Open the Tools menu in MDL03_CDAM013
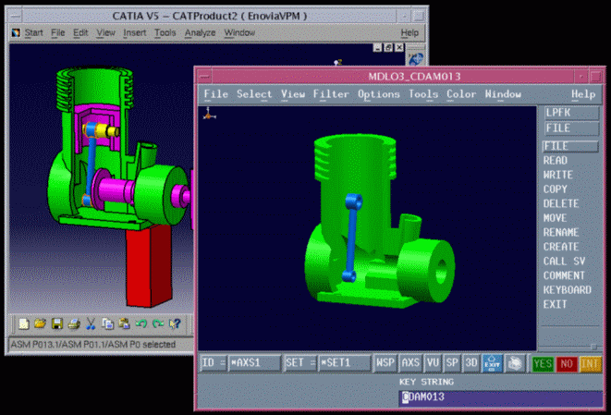Screen dimensions: 611x415 (423, 94)
